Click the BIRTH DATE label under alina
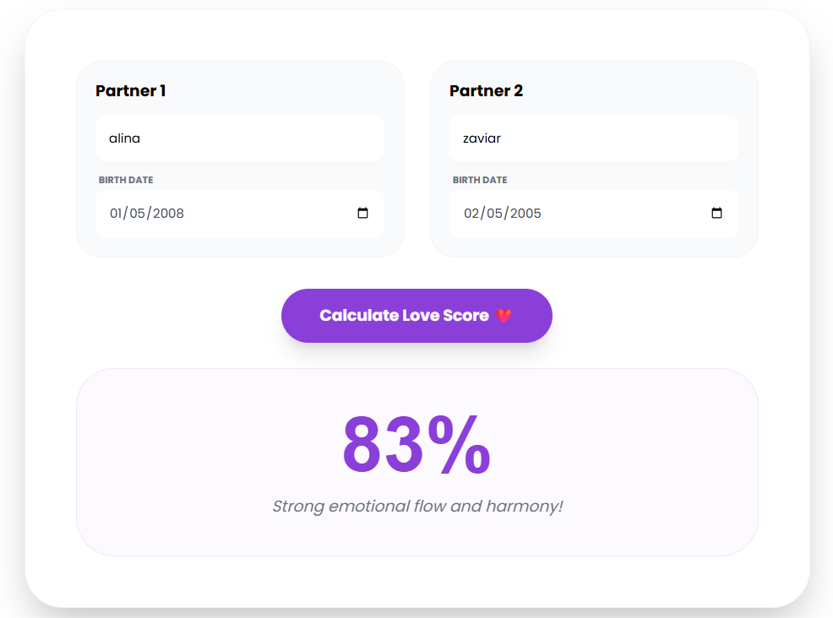Screen dimensions: 833x618 click(x=124, y=180)
